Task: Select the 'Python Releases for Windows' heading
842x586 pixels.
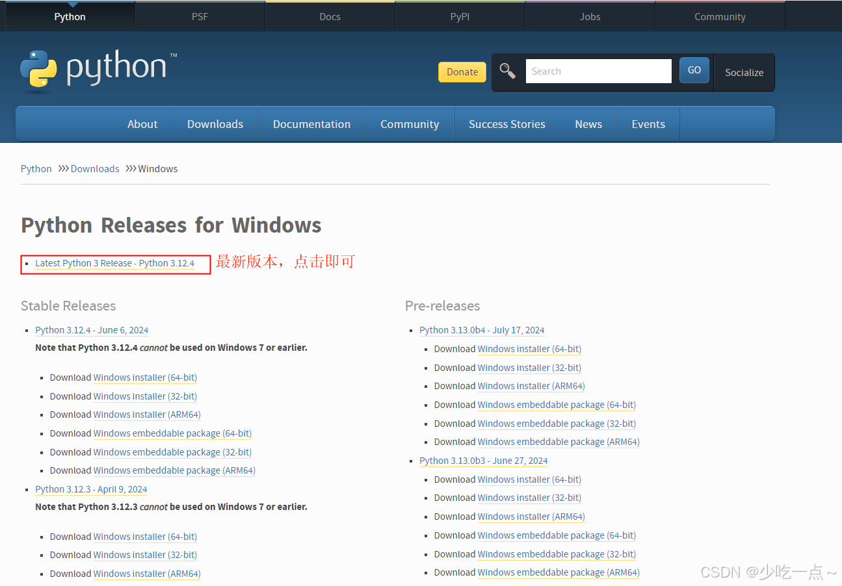Action: click(171, 225)
